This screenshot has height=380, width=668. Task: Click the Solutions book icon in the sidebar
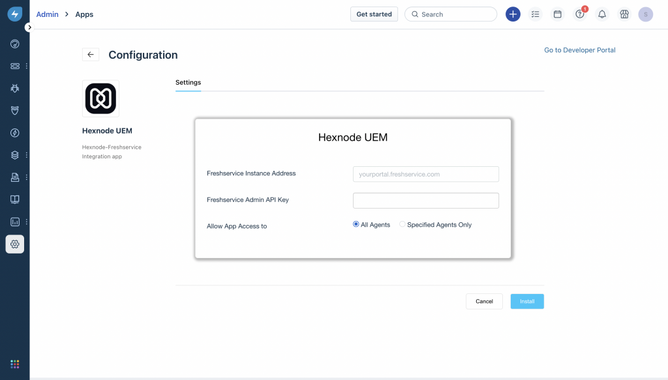(14, 199)
